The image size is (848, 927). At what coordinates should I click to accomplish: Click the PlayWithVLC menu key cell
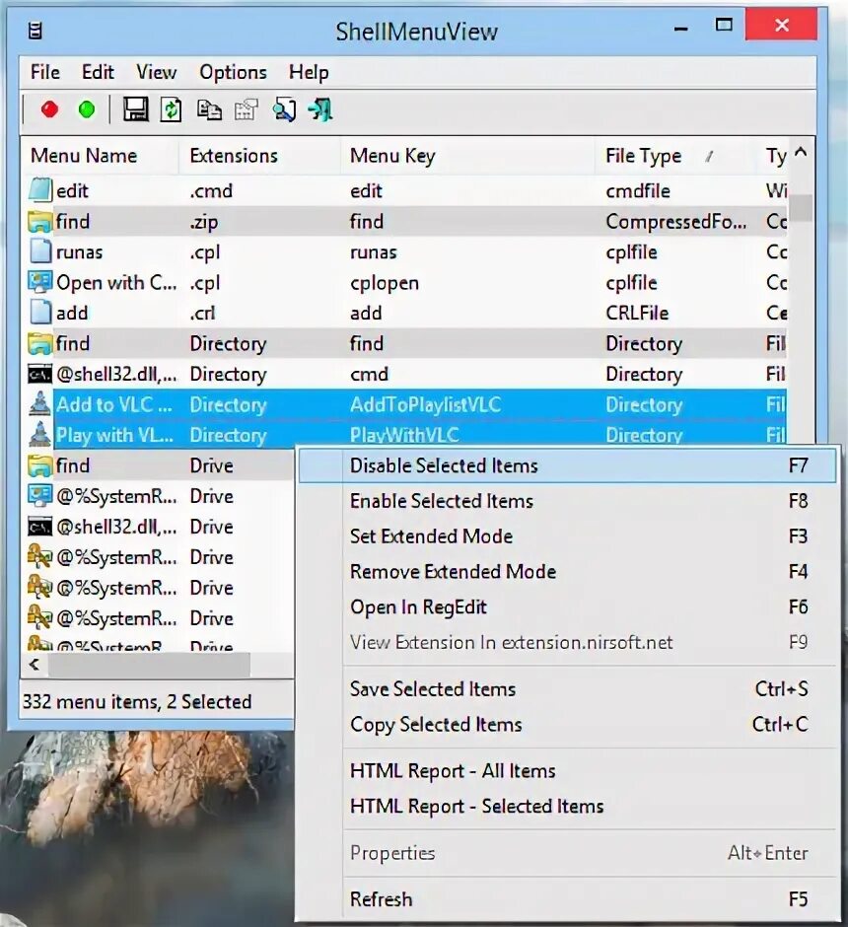click(404, 435)
